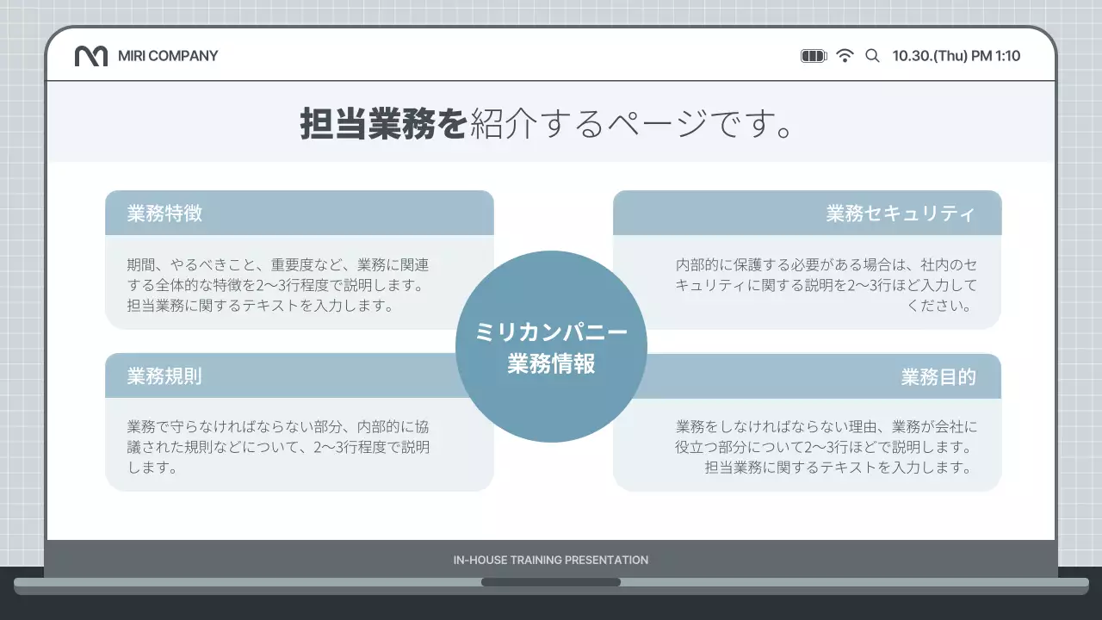Select the magnifying glass search icon

872,55
